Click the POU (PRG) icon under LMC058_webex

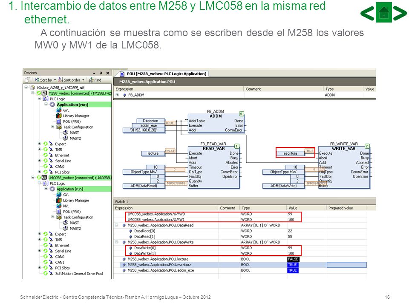(x=59, y=212)
